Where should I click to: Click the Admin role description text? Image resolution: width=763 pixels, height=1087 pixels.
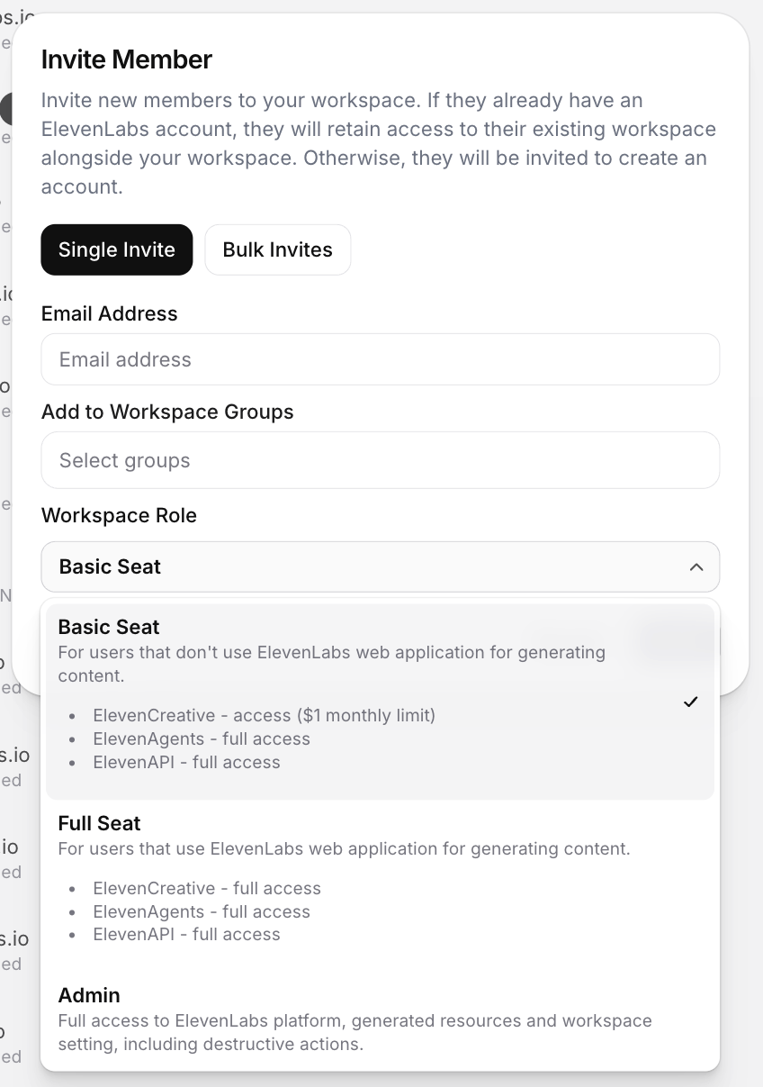(x=355, y=1033)
